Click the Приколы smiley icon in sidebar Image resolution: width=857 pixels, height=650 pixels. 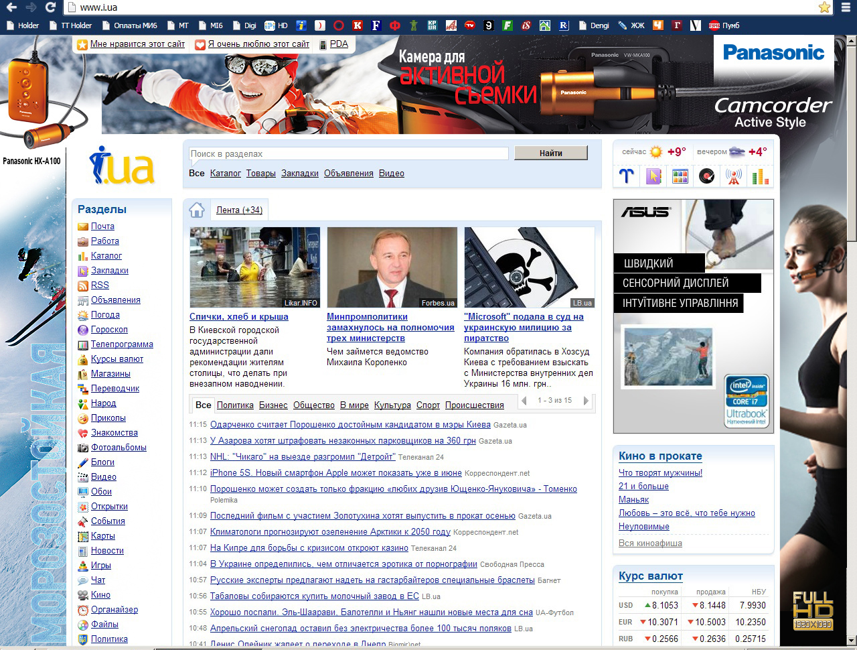tap(83, 418)
